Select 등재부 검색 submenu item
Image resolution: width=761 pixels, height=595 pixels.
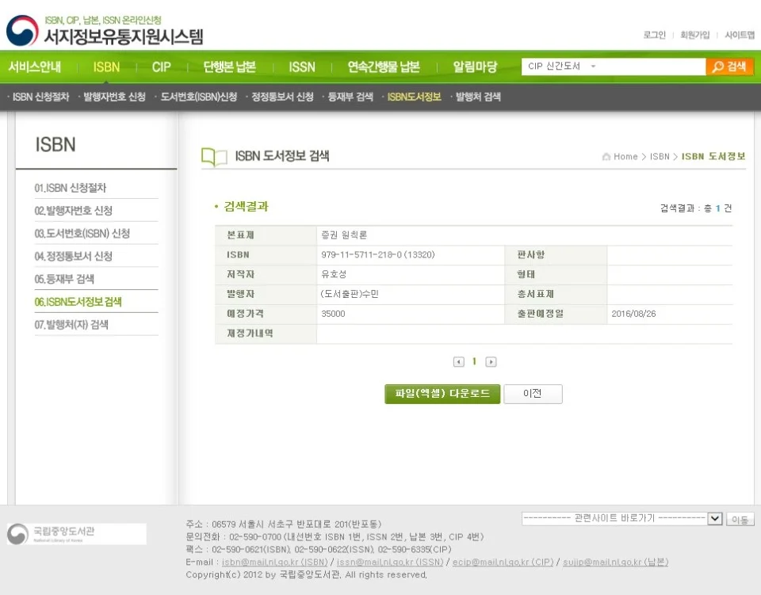[x=350, y=97]
